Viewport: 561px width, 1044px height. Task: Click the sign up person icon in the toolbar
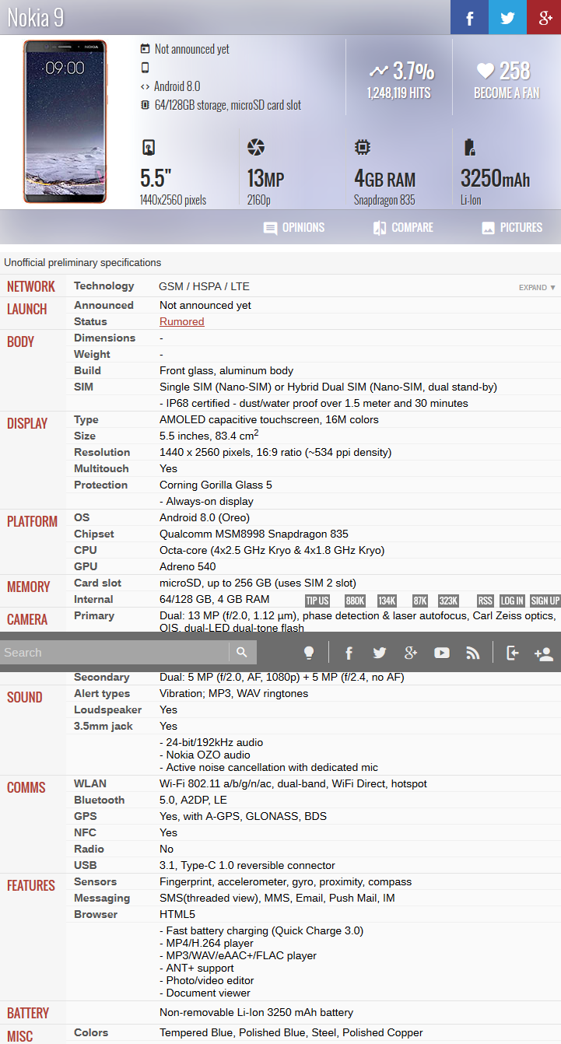click(544, 653)
